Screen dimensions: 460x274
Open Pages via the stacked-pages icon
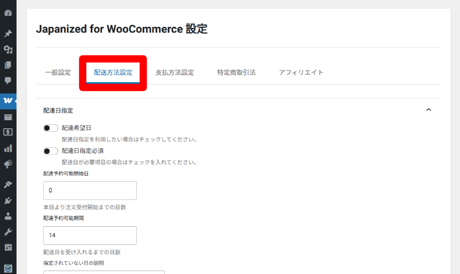[8, 65]
